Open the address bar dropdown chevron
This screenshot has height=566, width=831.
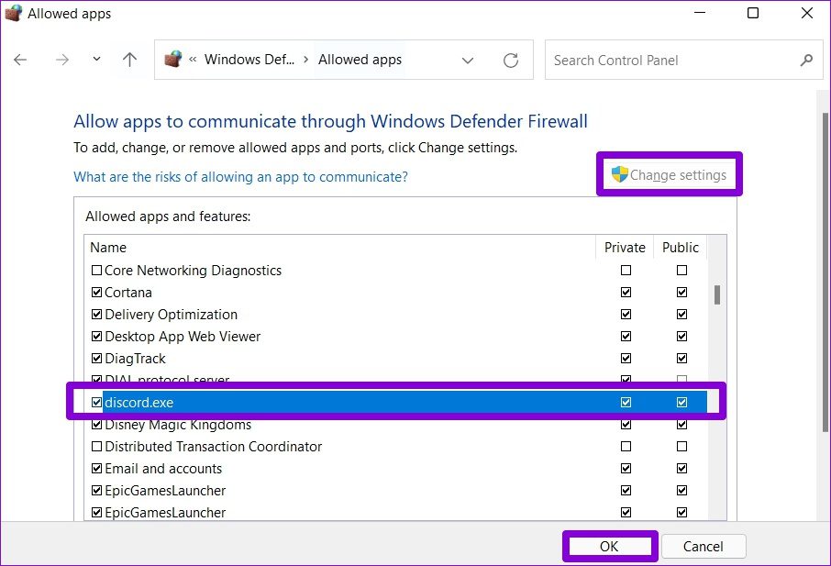coord(468,60)
